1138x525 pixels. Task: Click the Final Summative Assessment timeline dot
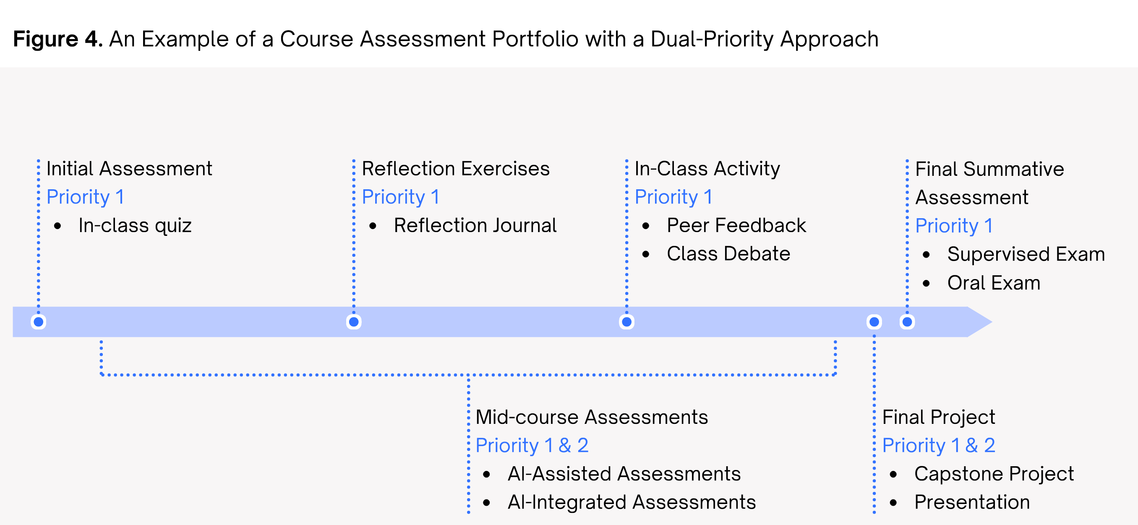907,322
